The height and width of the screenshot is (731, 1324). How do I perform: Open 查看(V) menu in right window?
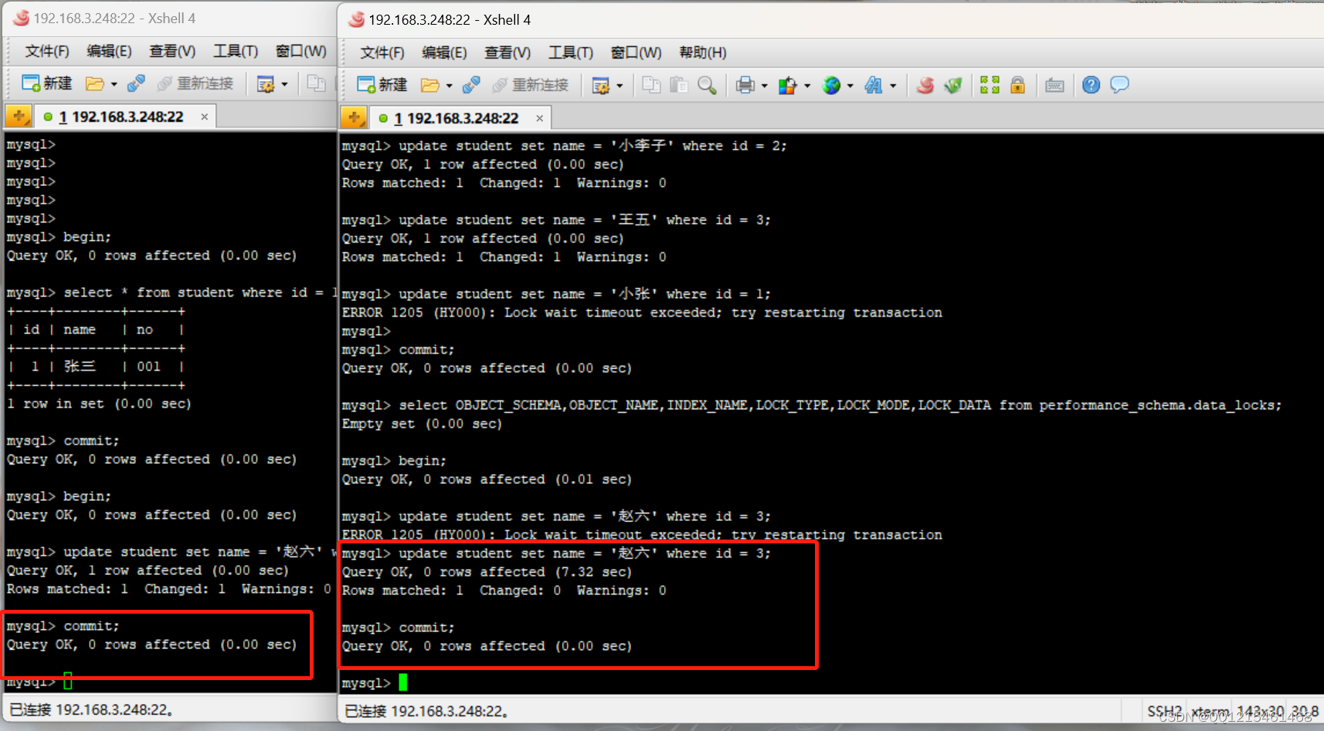point(508,52)
